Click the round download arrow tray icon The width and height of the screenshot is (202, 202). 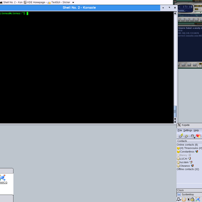188,199
